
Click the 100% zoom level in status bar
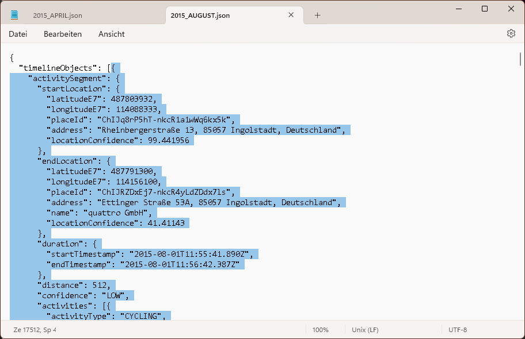click(320, 330)
